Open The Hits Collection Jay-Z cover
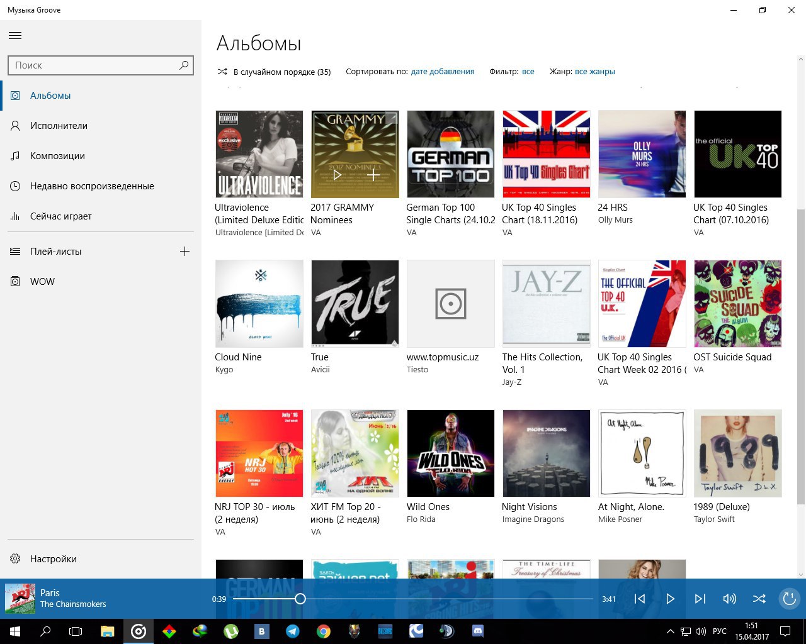The image size is (806, 644). click(x=547, y=304)
